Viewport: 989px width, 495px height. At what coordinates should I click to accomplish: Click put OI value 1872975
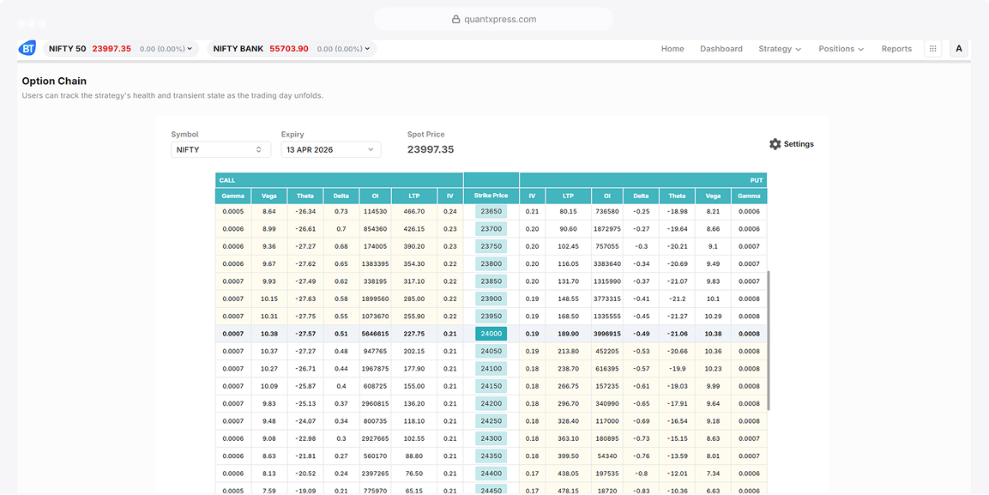point(607,229)
